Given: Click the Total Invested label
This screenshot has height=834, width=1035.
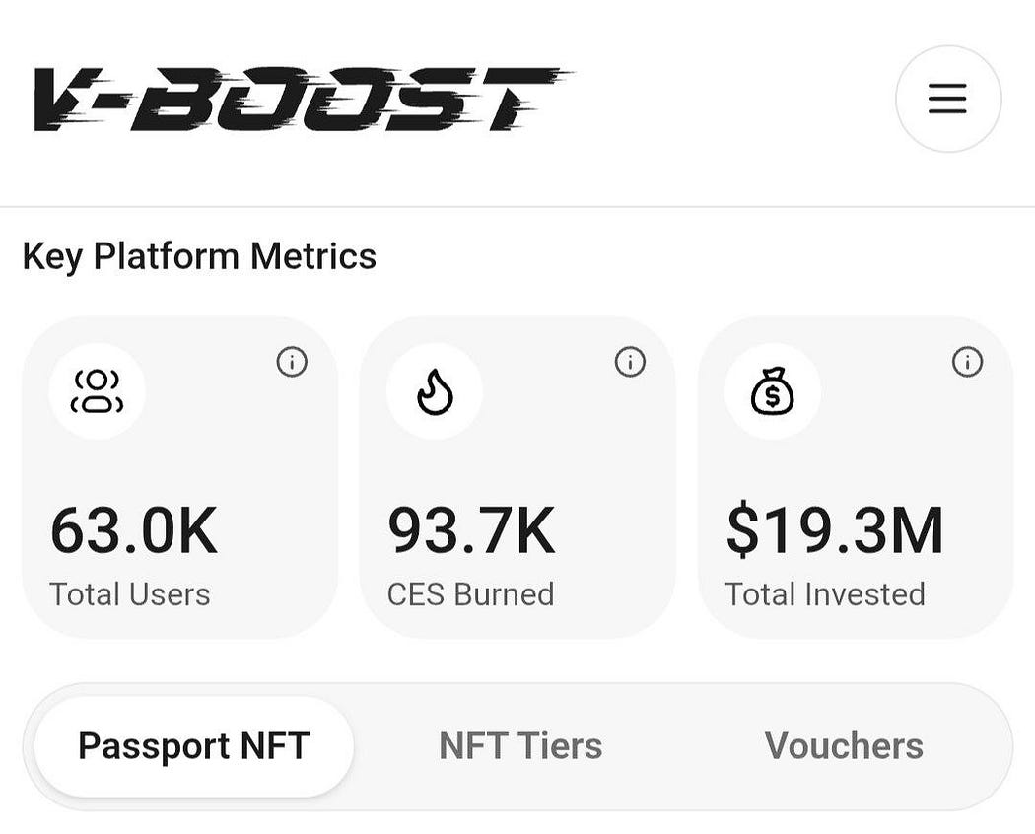Looking at the screenshot, I should pyautogui.click(x=825, y=593).
